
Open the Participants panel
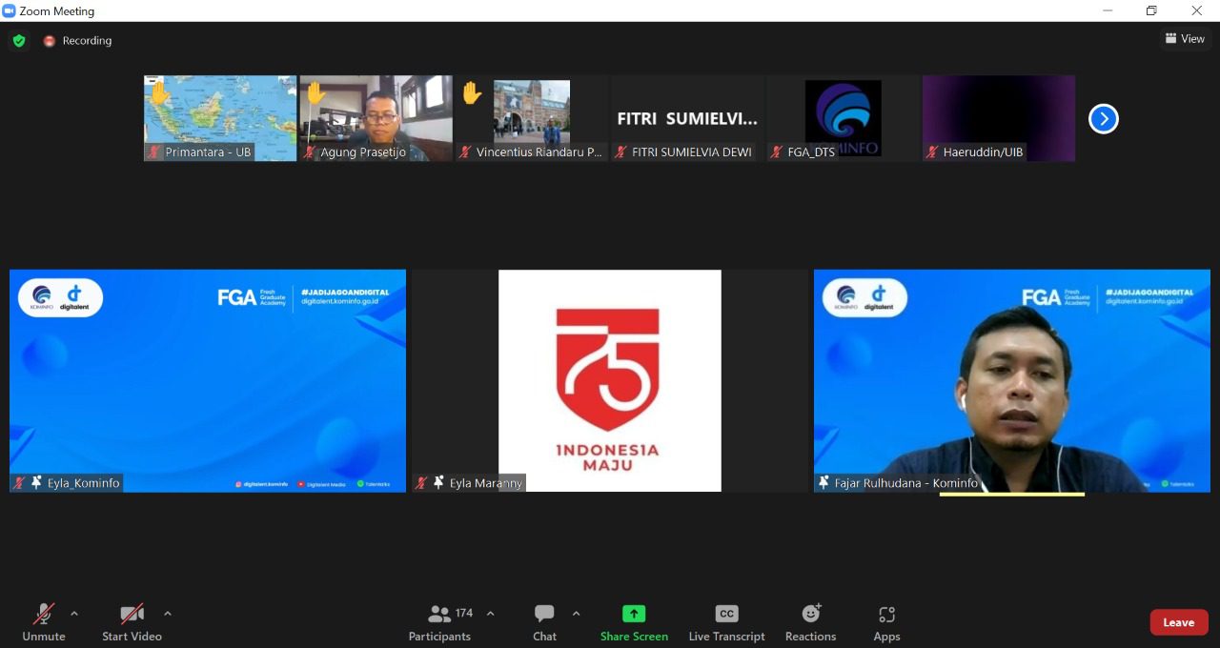(x=439, y=623)
